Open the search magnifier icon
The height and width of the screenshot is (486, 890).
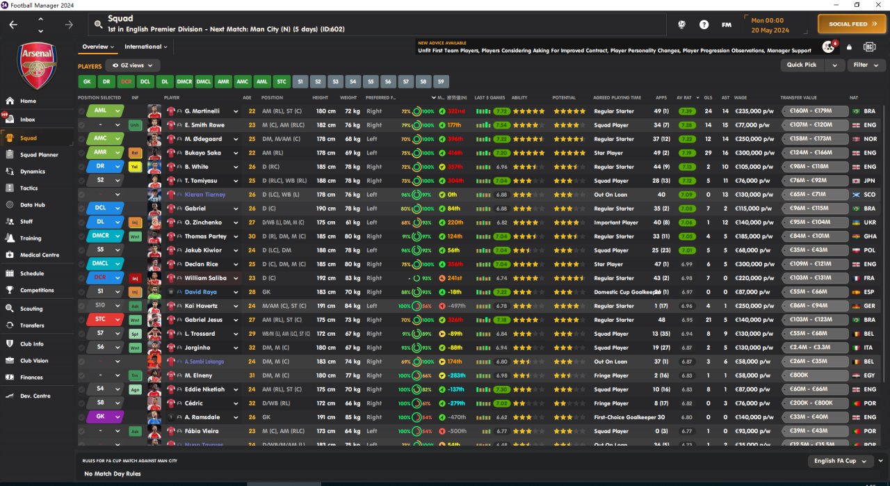coord(99,24)
